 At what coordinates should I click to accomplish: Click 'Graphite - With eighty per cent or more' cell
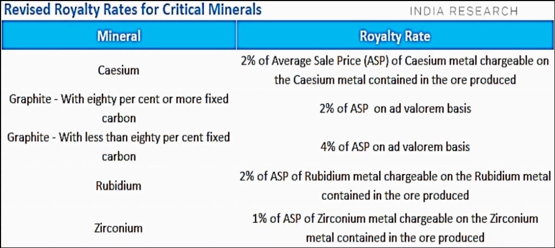point(119,109)
